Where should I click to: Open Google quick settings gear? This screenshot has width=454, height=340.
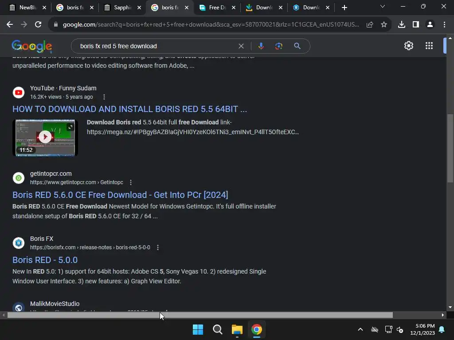point(408,46)
